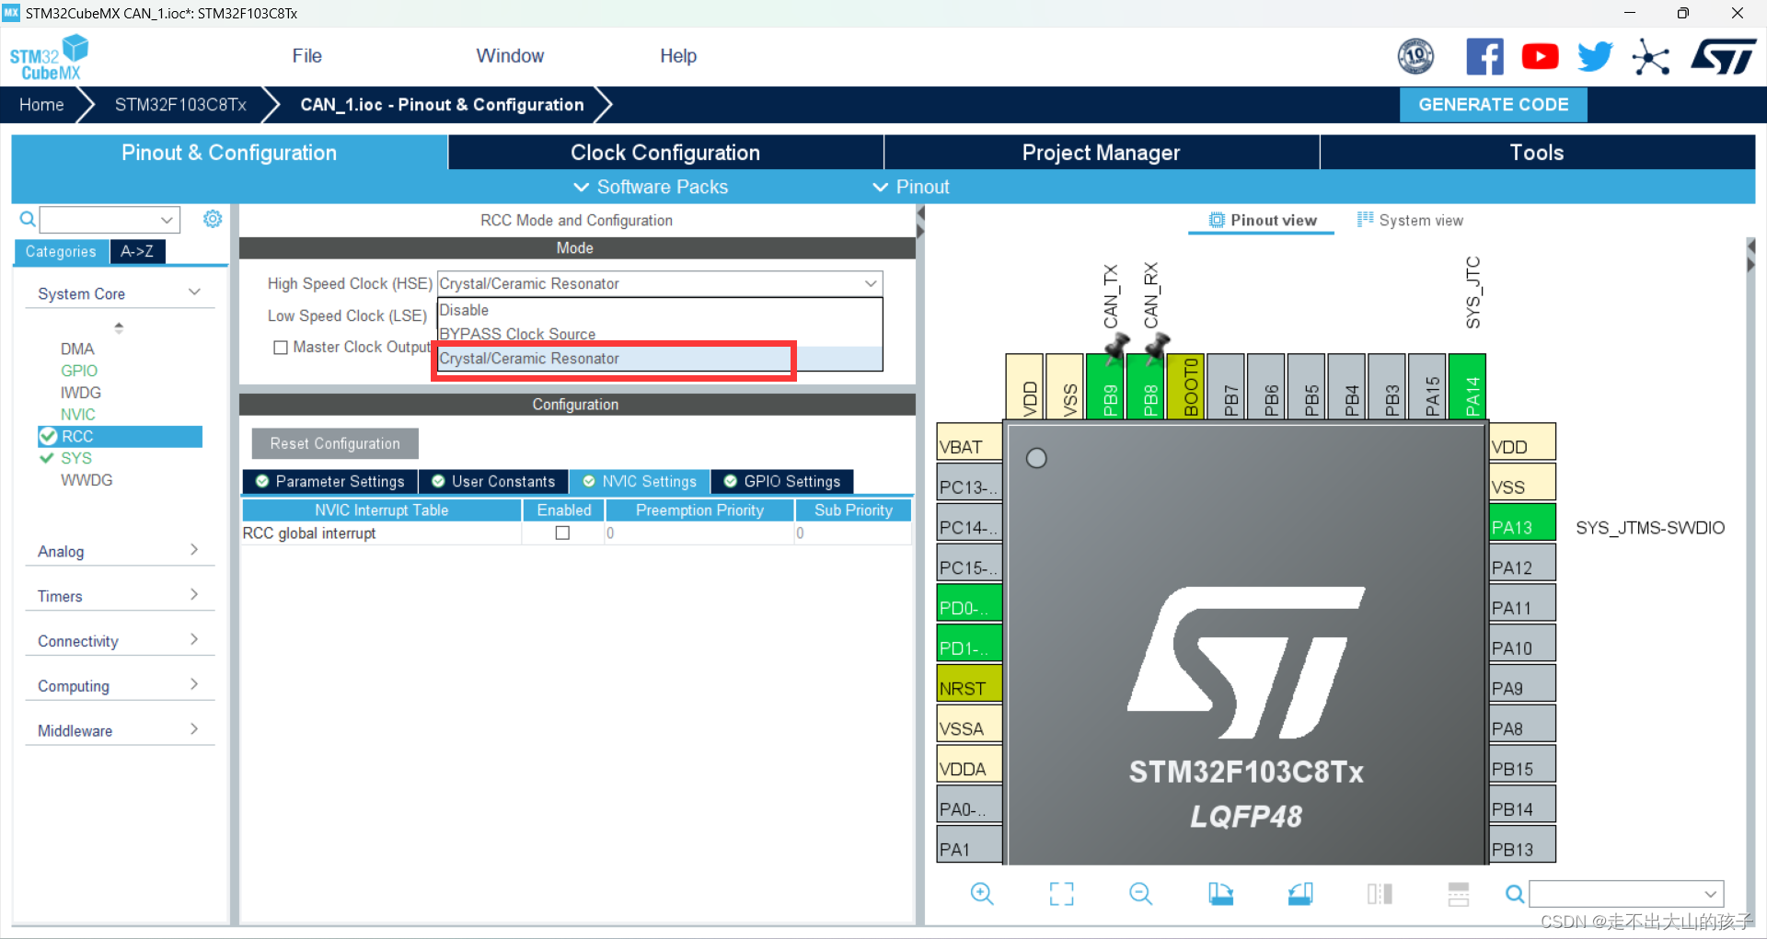Image resolution: width=1767 pixels, height=939 pixels.
Task: Click the ST logo in the top right
Action: (1723, 55)
